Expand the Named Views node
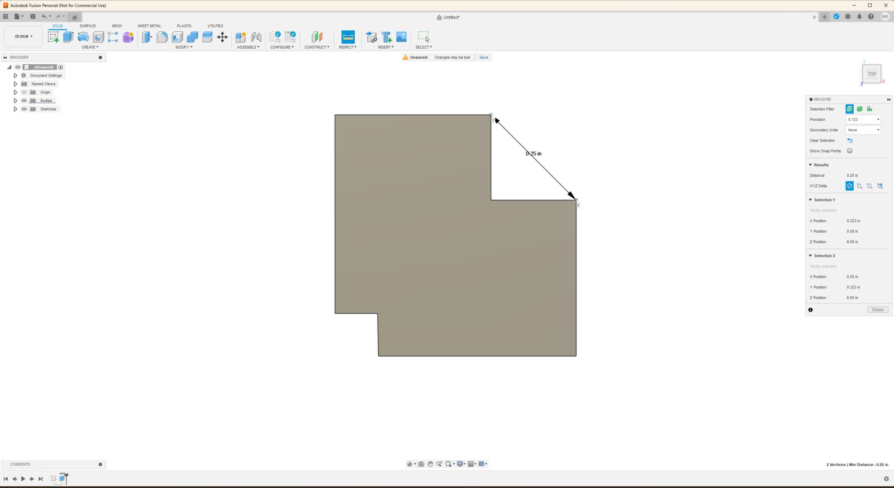Viewport: 894px width, 488px height. pos(16,84)
